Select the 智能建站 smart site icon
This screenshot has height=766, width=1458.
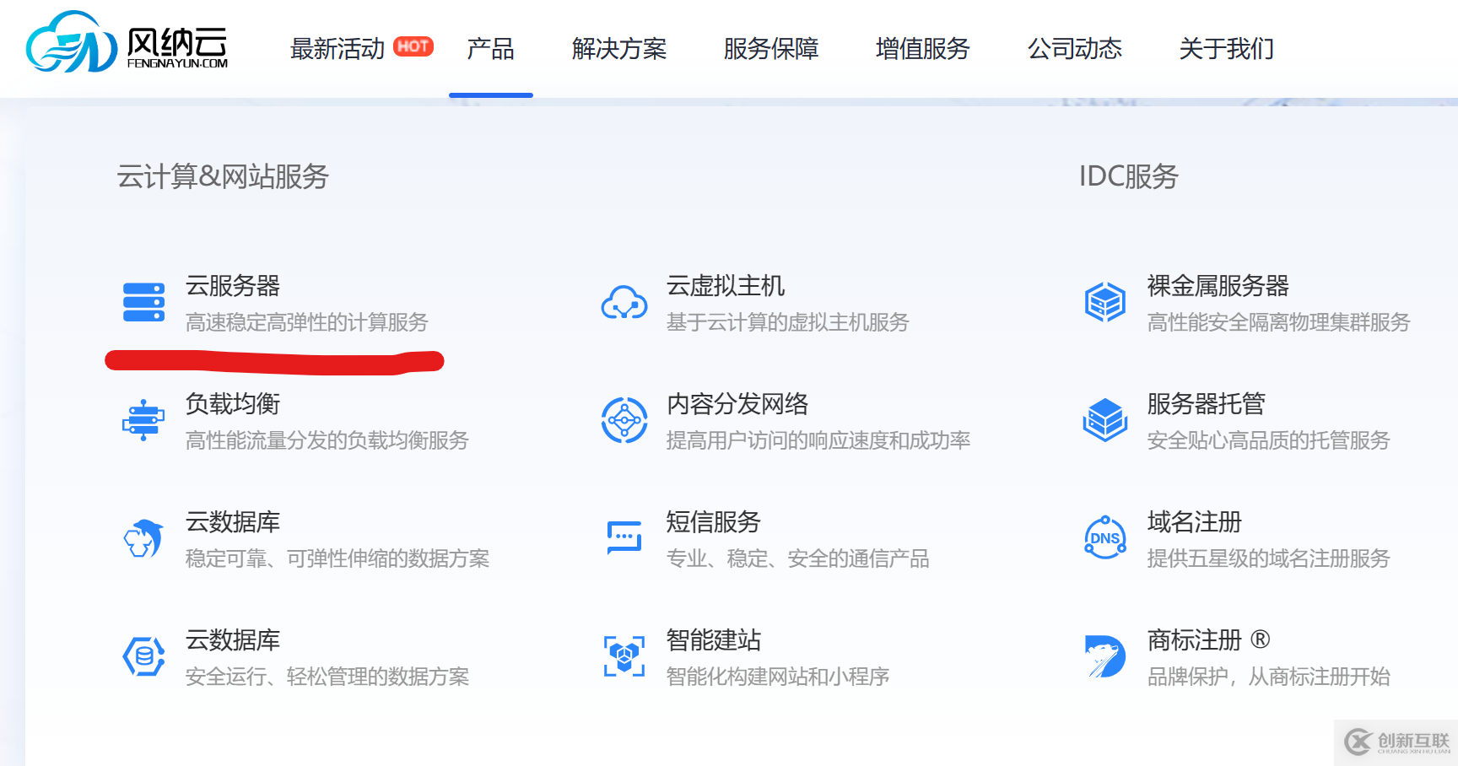[x=624, y=656]
